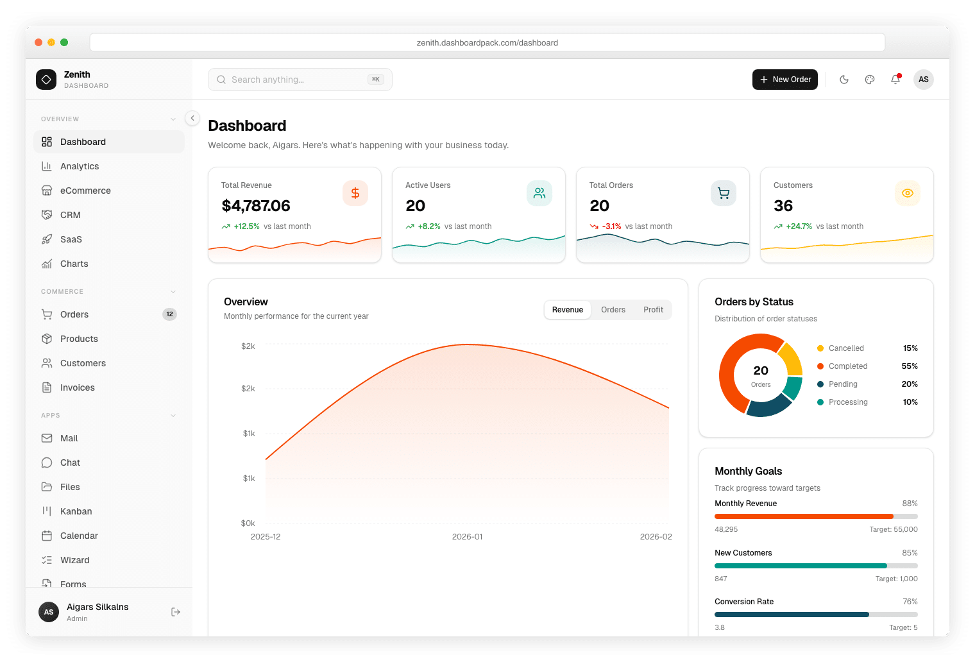This screenshot has height=662, width=975.
Task: Switch to the Orders tab in Overview chart
Action: pos(613,309)
